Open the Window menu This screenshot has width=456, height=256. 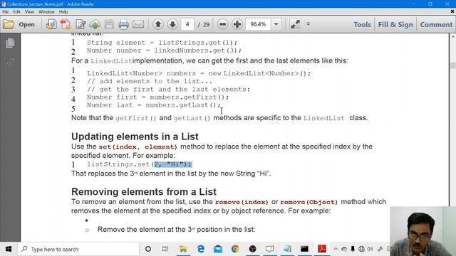[46, 12]
